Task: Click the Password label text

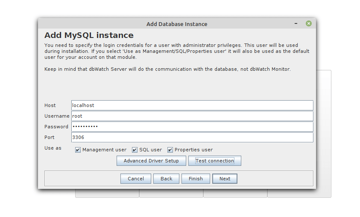Action: coord(56,127)
